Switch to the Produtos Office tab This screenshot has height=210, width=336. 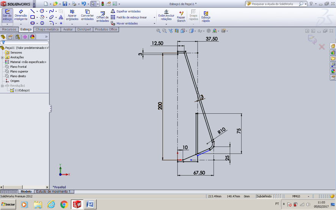pos(106,29)
